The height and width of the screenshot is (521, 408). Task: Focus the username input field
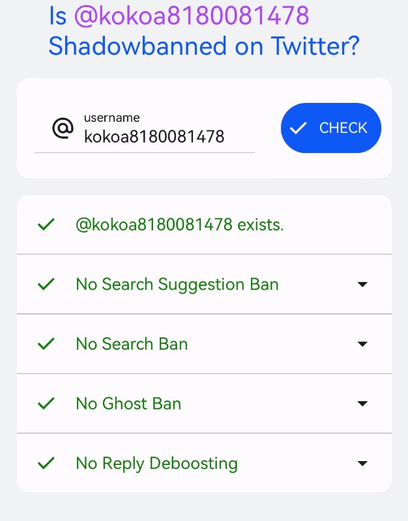point(144,132)
